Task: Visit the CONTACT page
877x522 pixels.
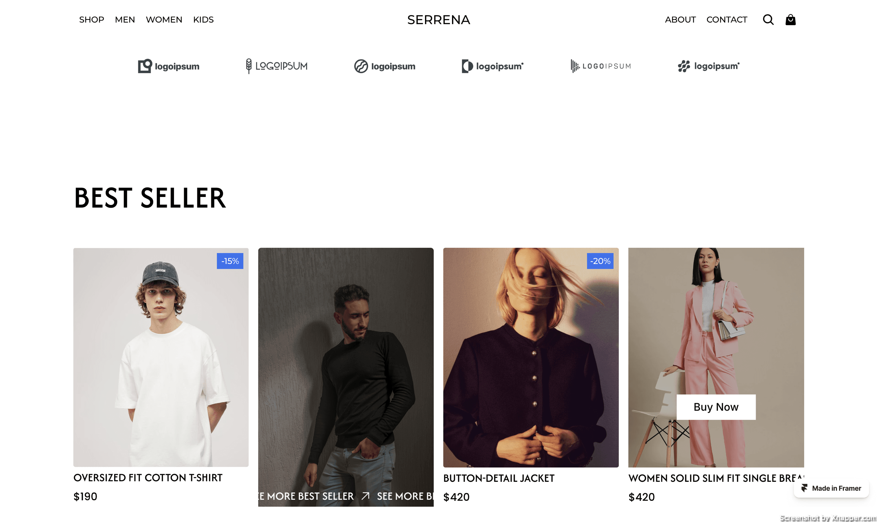Action: point(727,20)
